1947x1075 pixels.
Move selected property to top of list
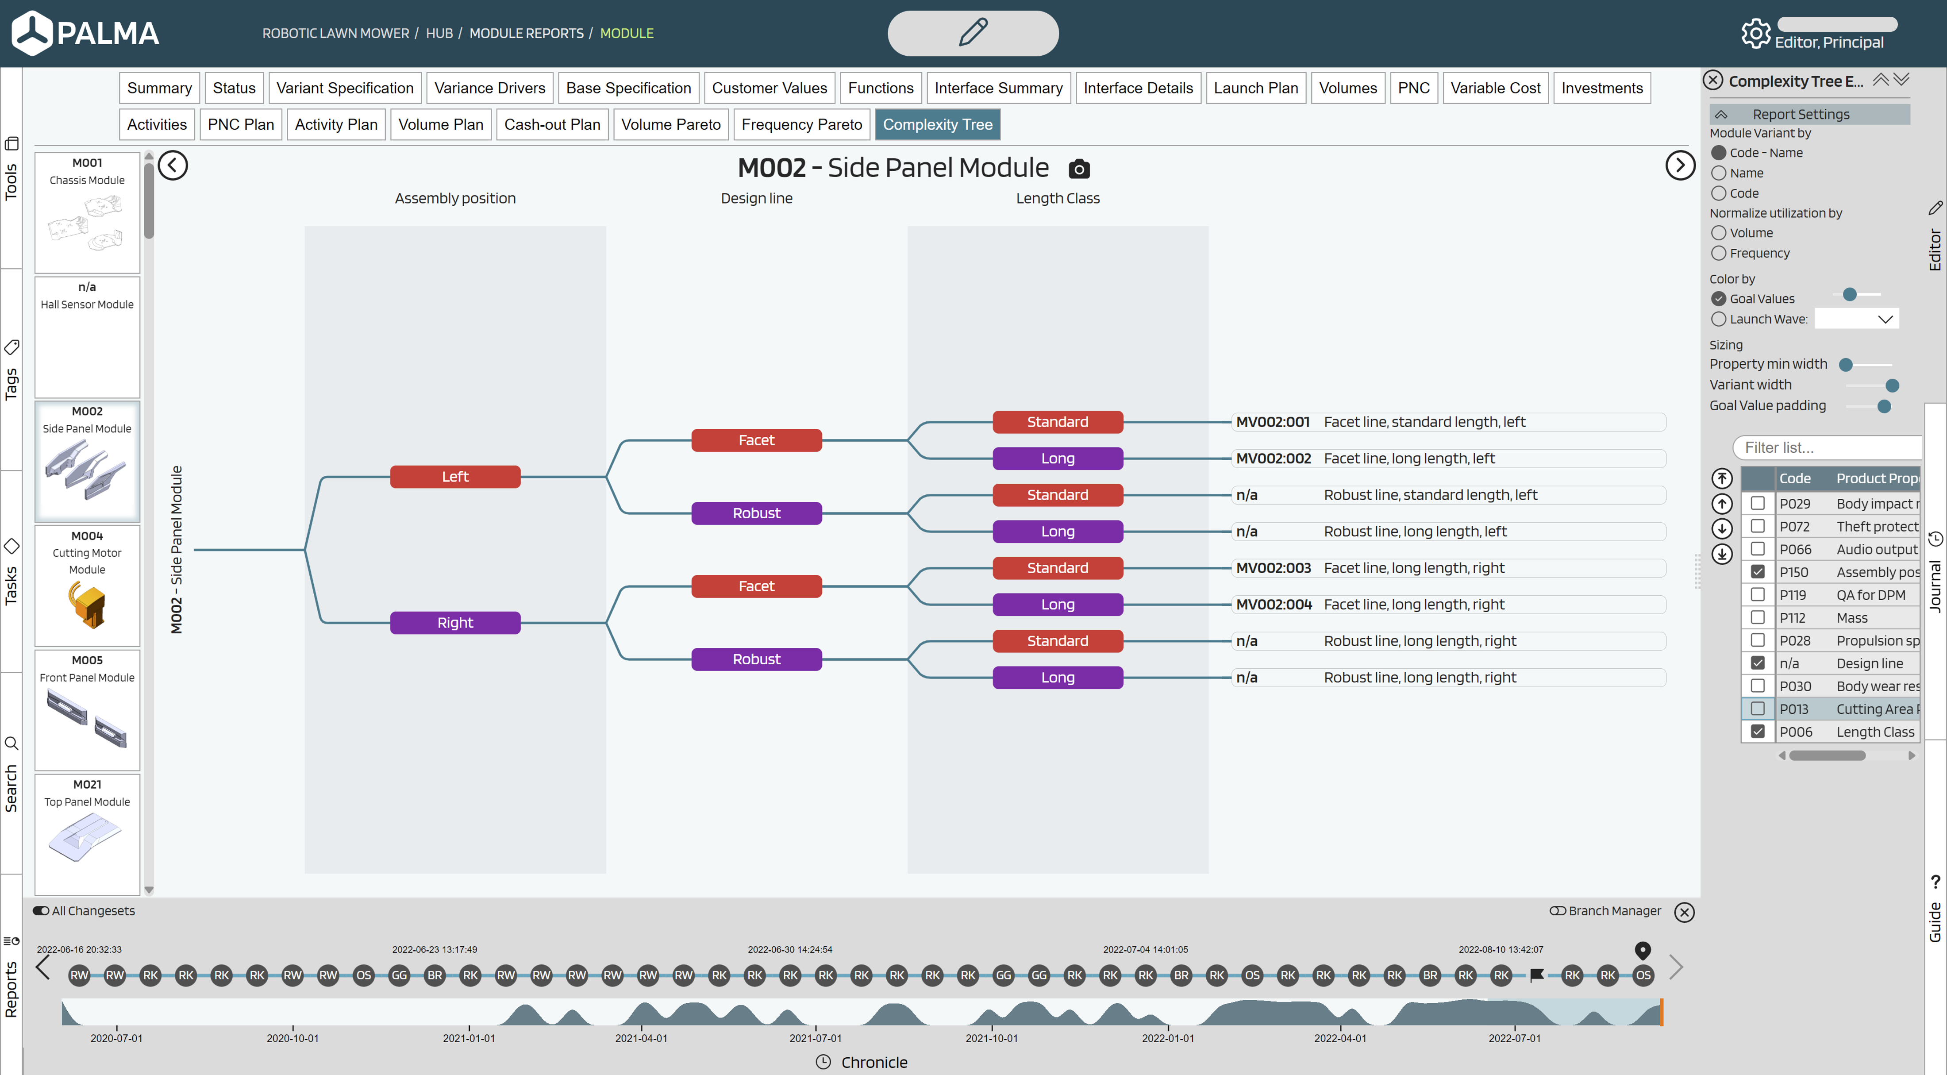tap(1722, 478)
